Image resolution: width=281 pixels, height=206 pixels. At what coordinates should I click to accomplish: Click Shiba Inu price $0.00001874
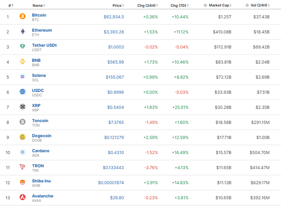[x=111, y=183]
